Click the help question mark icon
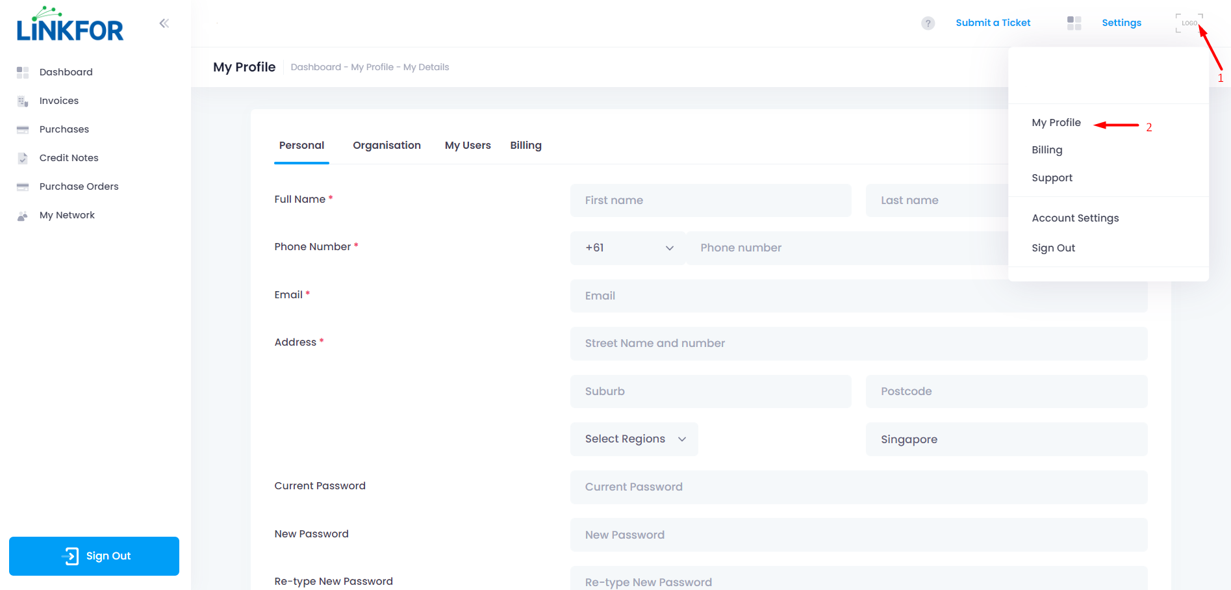The image size is (1231, 590). tap(928, 23)
